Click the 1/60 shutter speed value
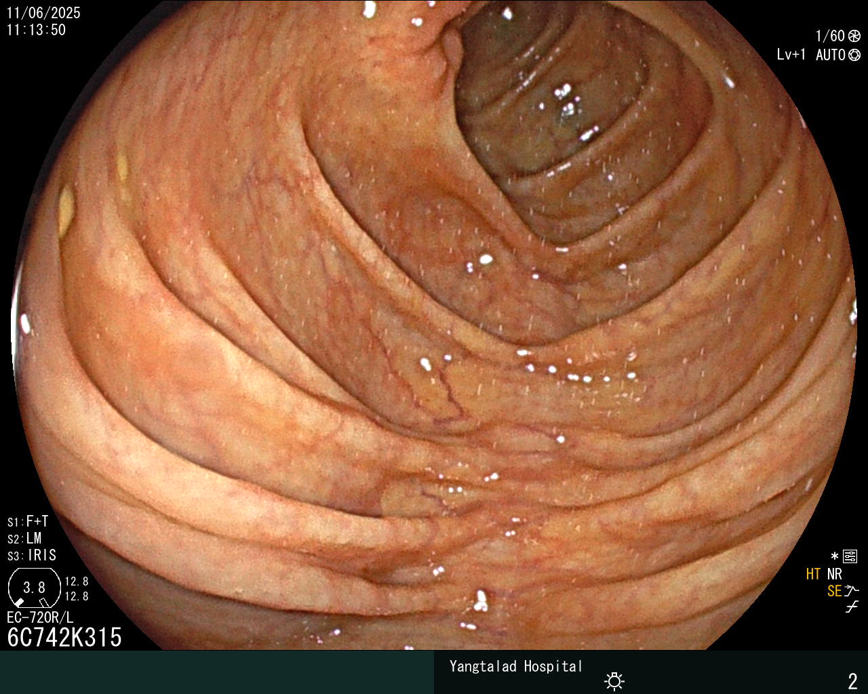The height and width of the screenshot is (694, 868). (x=830, y=37)
